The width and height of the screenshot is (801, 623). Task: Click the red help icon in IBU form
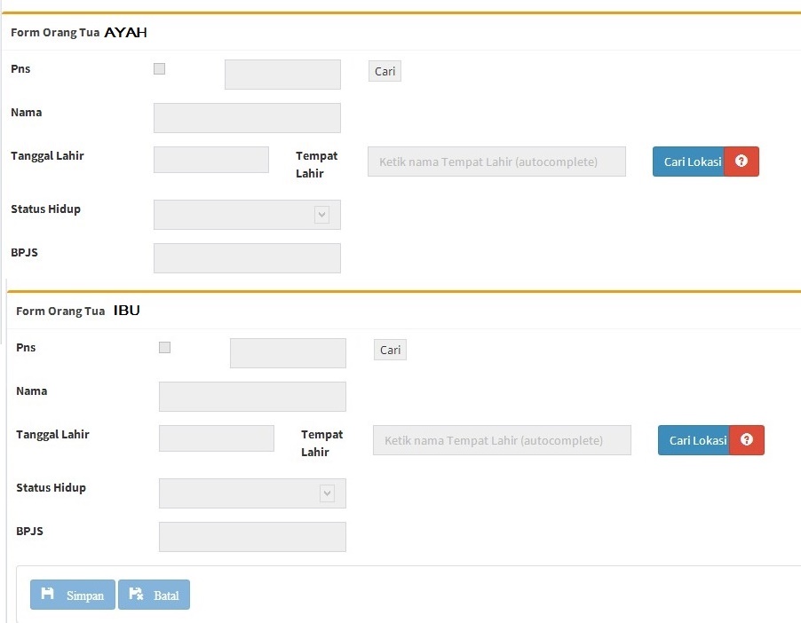(747, 439)
